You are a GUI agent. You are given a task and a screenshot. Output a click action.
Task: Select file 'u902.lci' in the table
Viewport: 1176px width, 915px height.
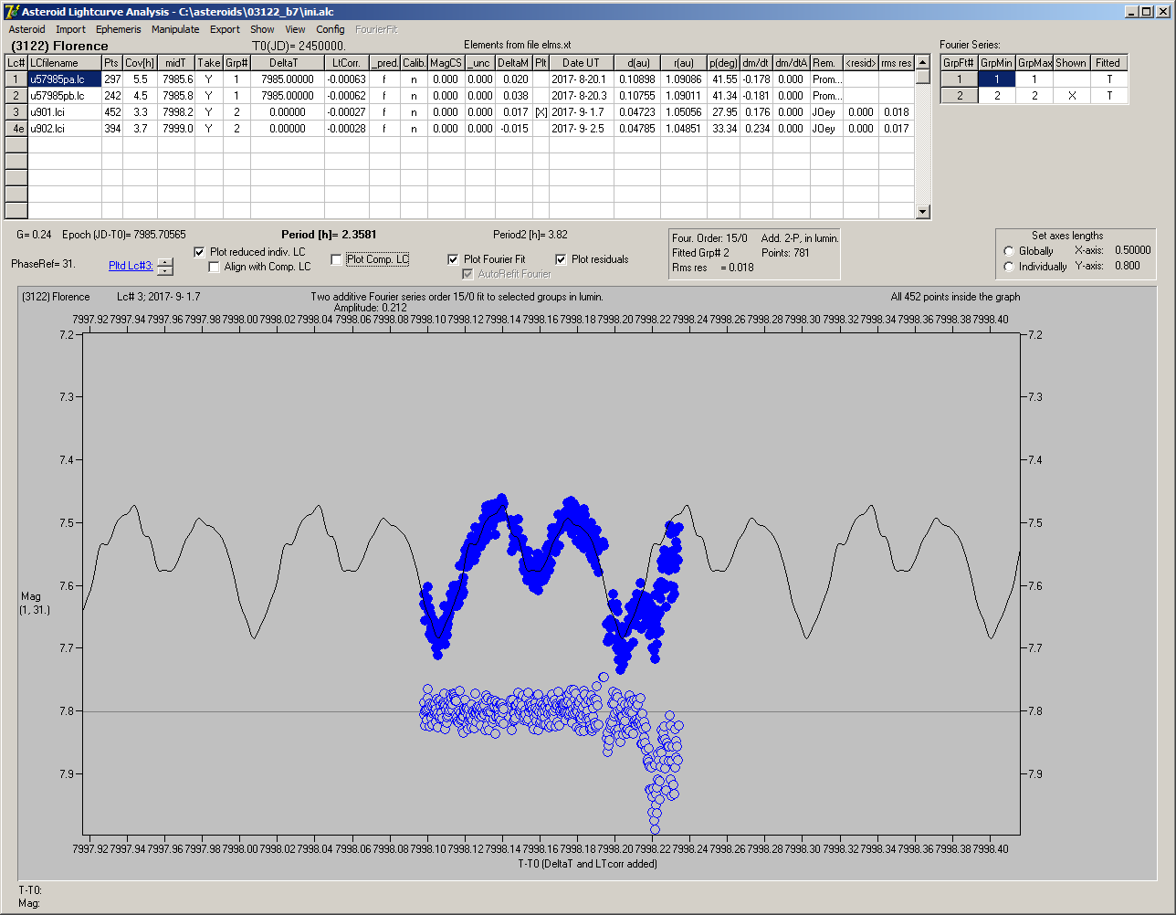pyautogui.click(x=64, y=129)
